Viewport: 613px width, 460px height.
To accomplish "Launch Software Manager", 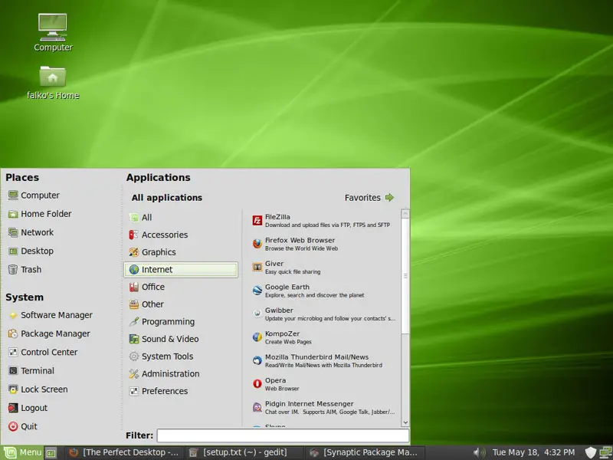I will pyautogui.click(x=51, y=315).
